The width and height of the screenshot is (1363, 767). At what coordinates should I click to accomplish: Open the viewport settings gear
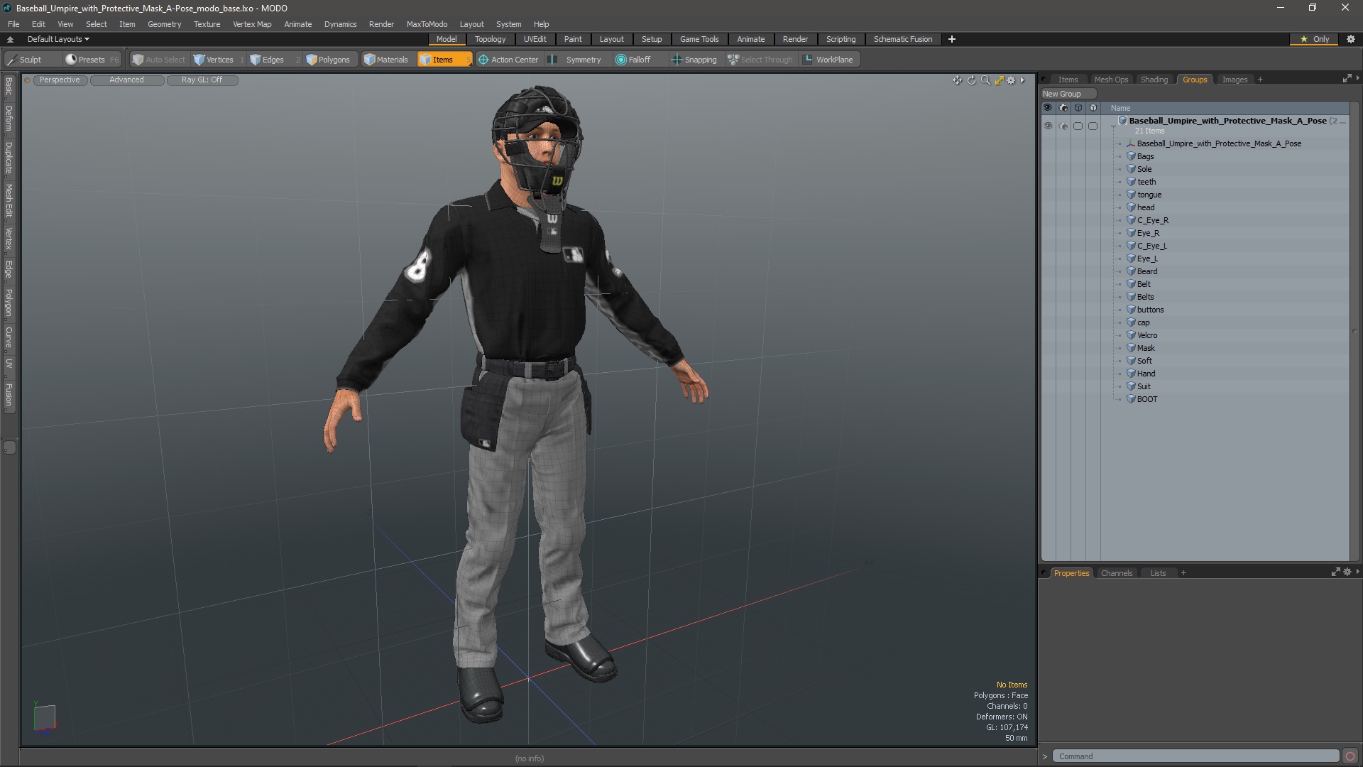coord(1011,80)
